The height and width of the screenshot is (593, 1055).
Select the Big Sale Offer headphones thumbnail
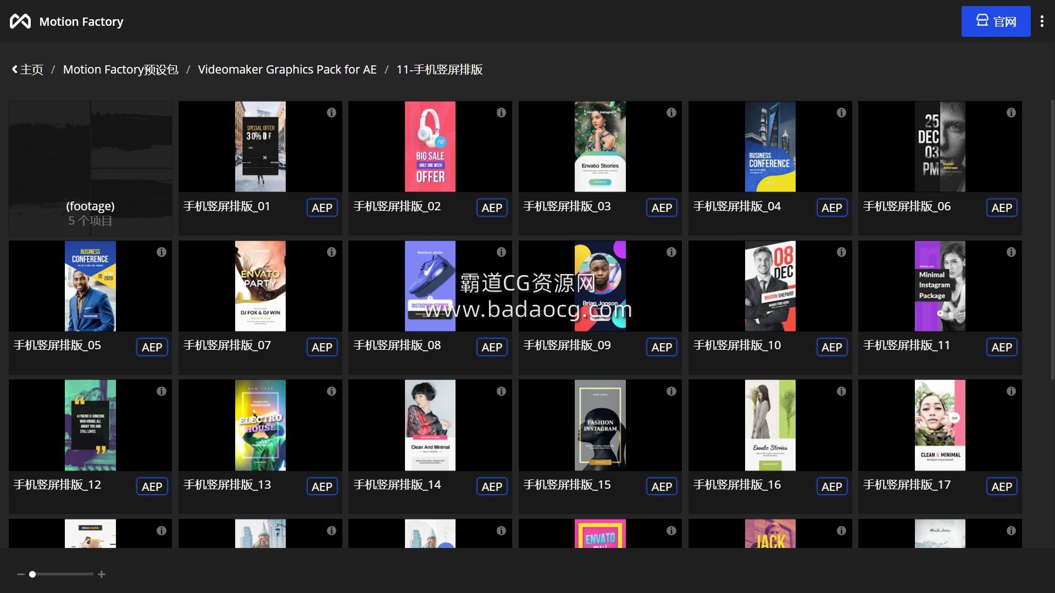coord(430,147)
